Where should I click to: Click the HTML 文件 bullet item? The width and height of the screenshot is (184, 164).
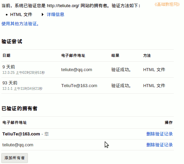click(21, 15)
